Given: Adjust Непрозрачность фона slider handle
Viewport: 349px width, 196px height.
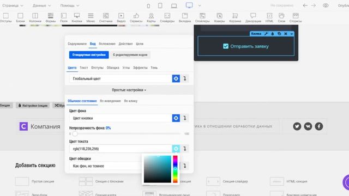Looking at the screenshot, I should pyautogui.click(x=75, y=134).
